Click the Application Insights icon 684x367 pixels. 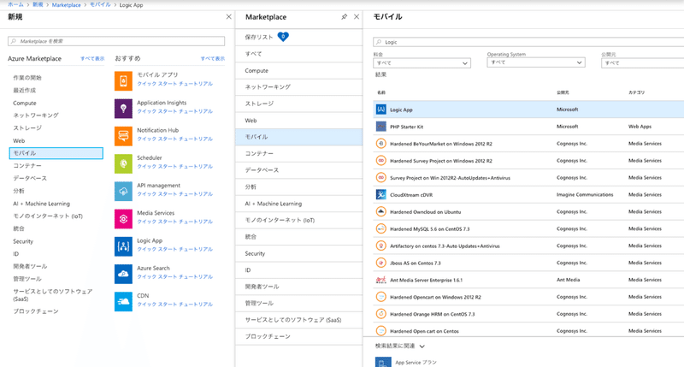coord(123,108)
